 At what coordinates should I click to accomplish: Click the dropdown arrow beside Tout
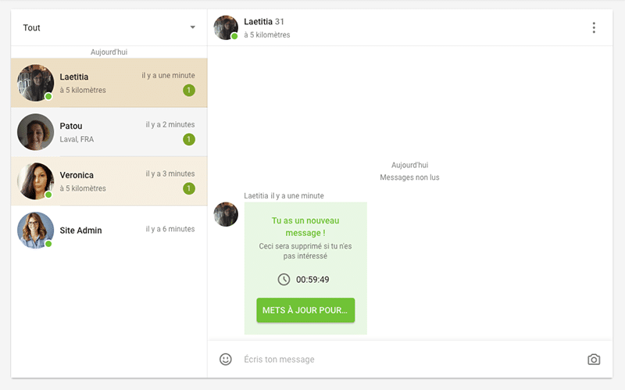click(x=193, y=28)
